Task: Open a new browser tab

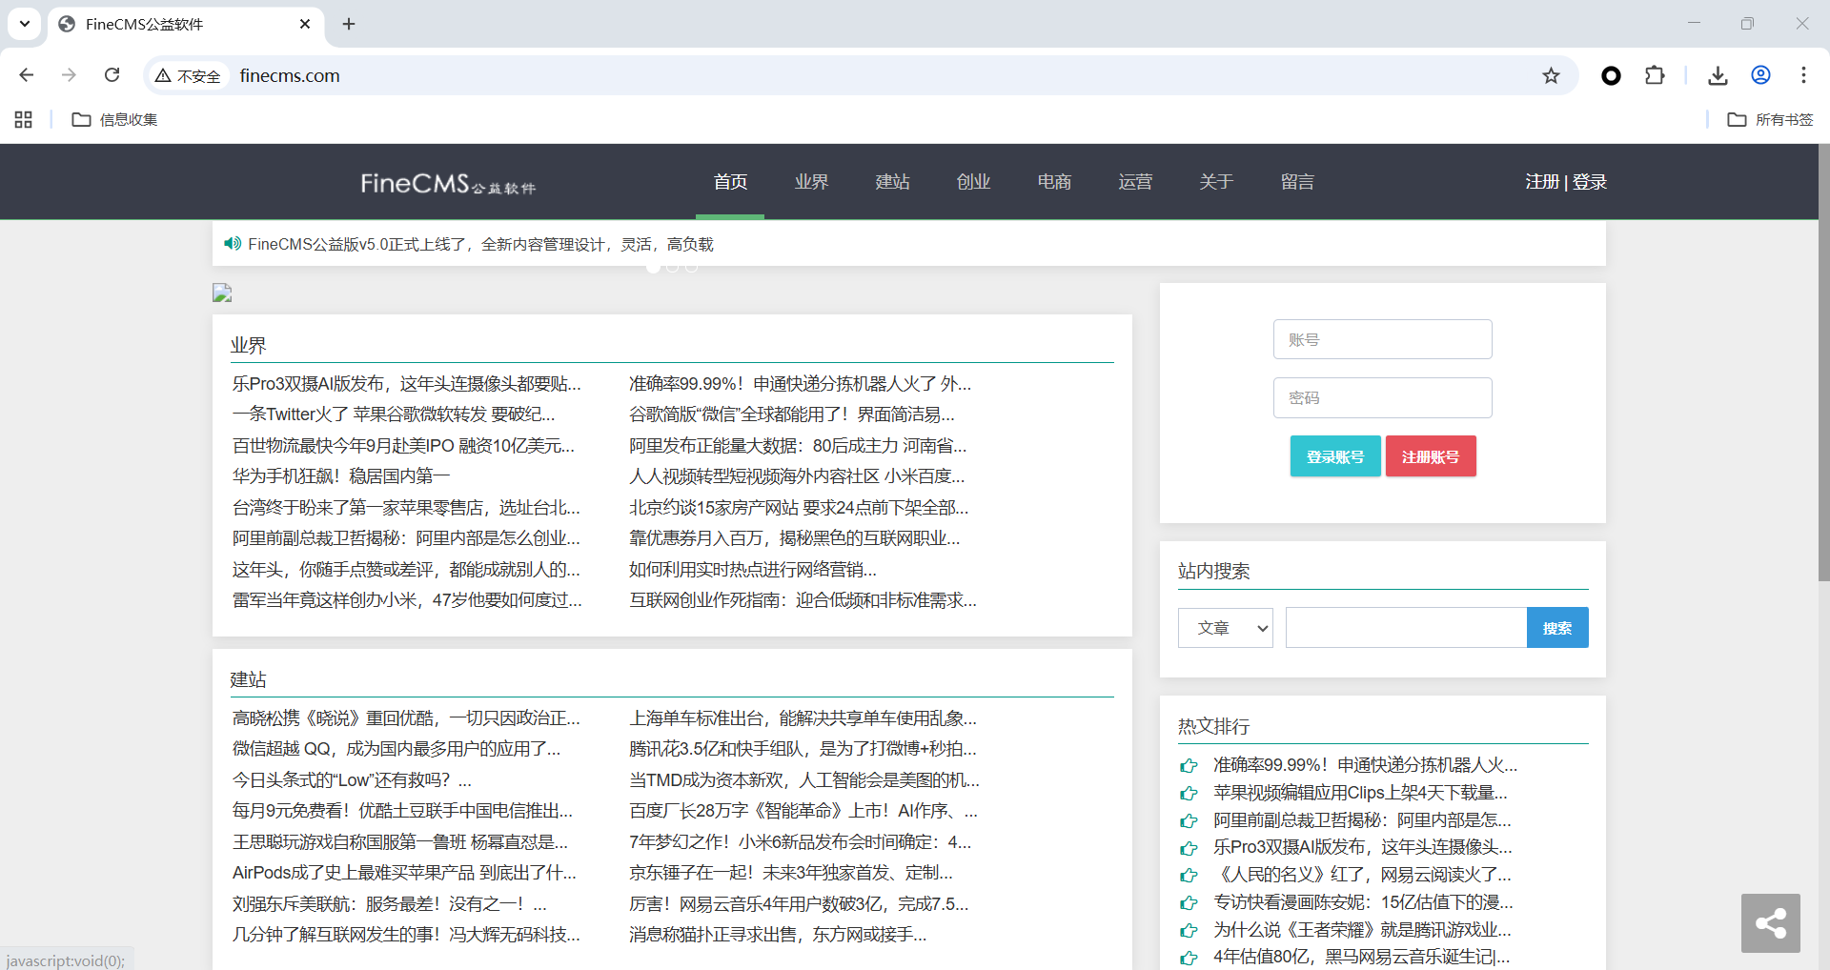Action: point(349,24)
